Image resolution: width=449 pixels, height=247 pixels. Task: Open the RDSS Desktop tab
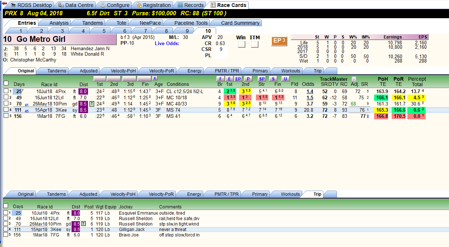[x=31, y=5]
